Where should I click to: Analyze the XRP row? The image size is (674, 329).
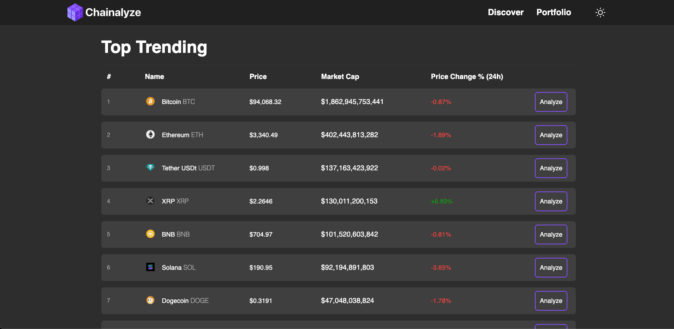pyautogui.click(x=551, y=201)
